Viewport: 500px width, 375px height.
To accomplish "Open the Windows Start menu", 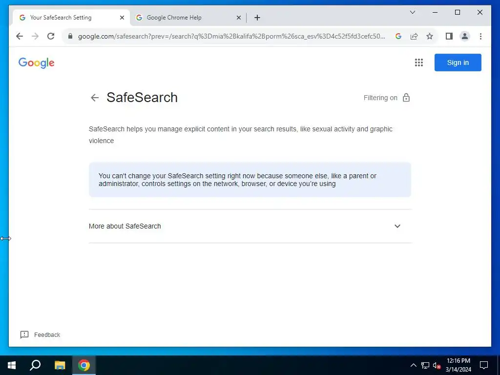I will (12, 365).
